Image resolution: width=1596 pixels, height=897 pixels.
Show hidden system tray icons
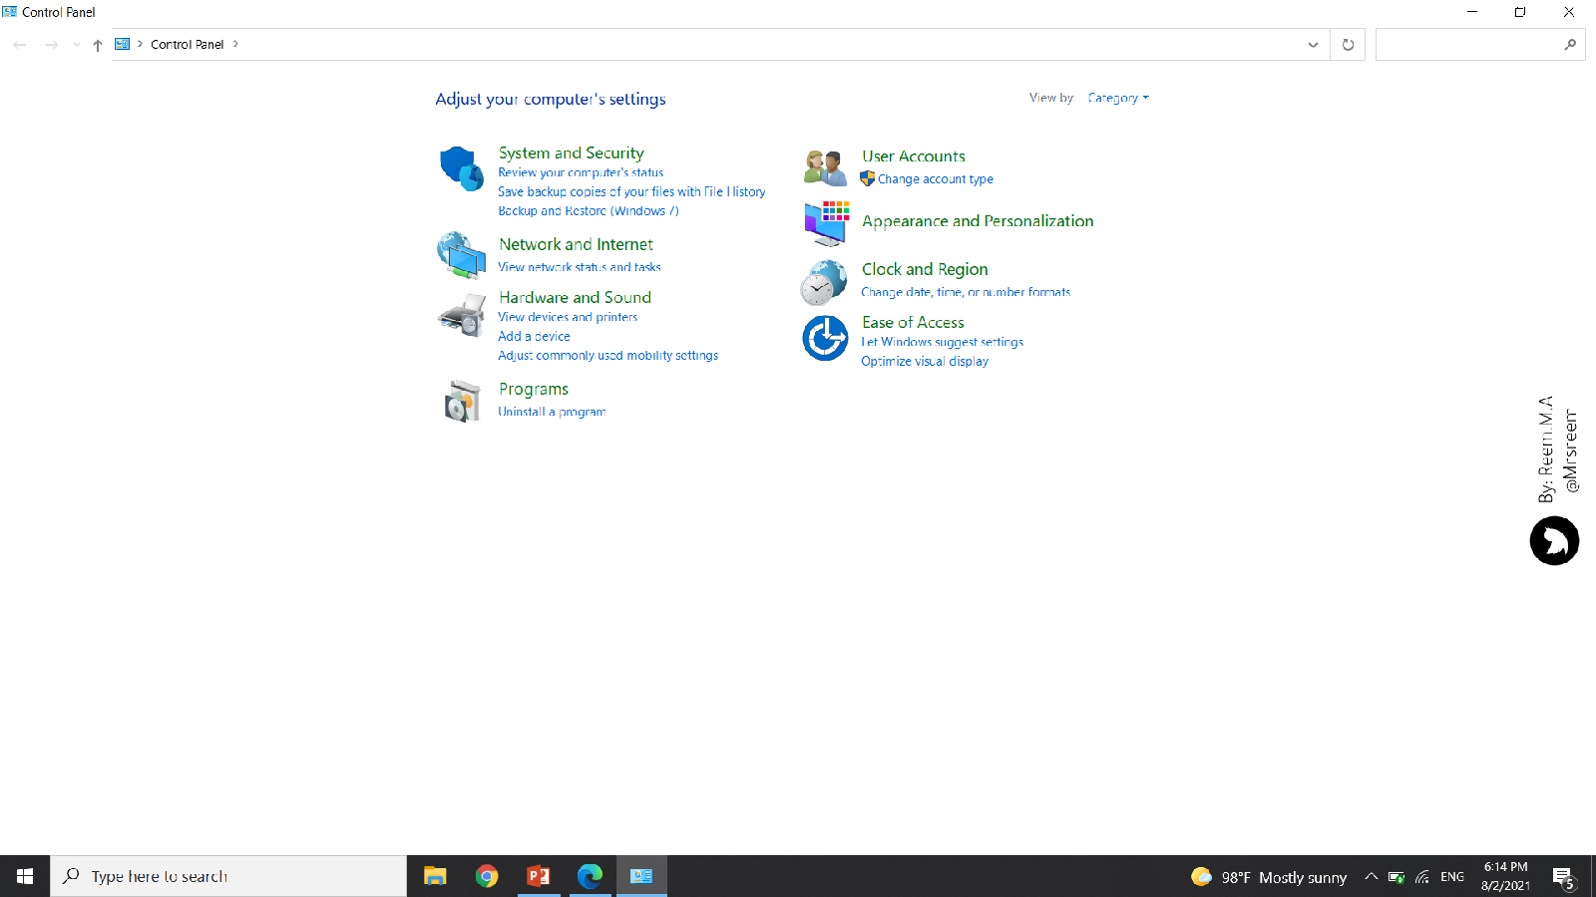tap(1372, 877)
